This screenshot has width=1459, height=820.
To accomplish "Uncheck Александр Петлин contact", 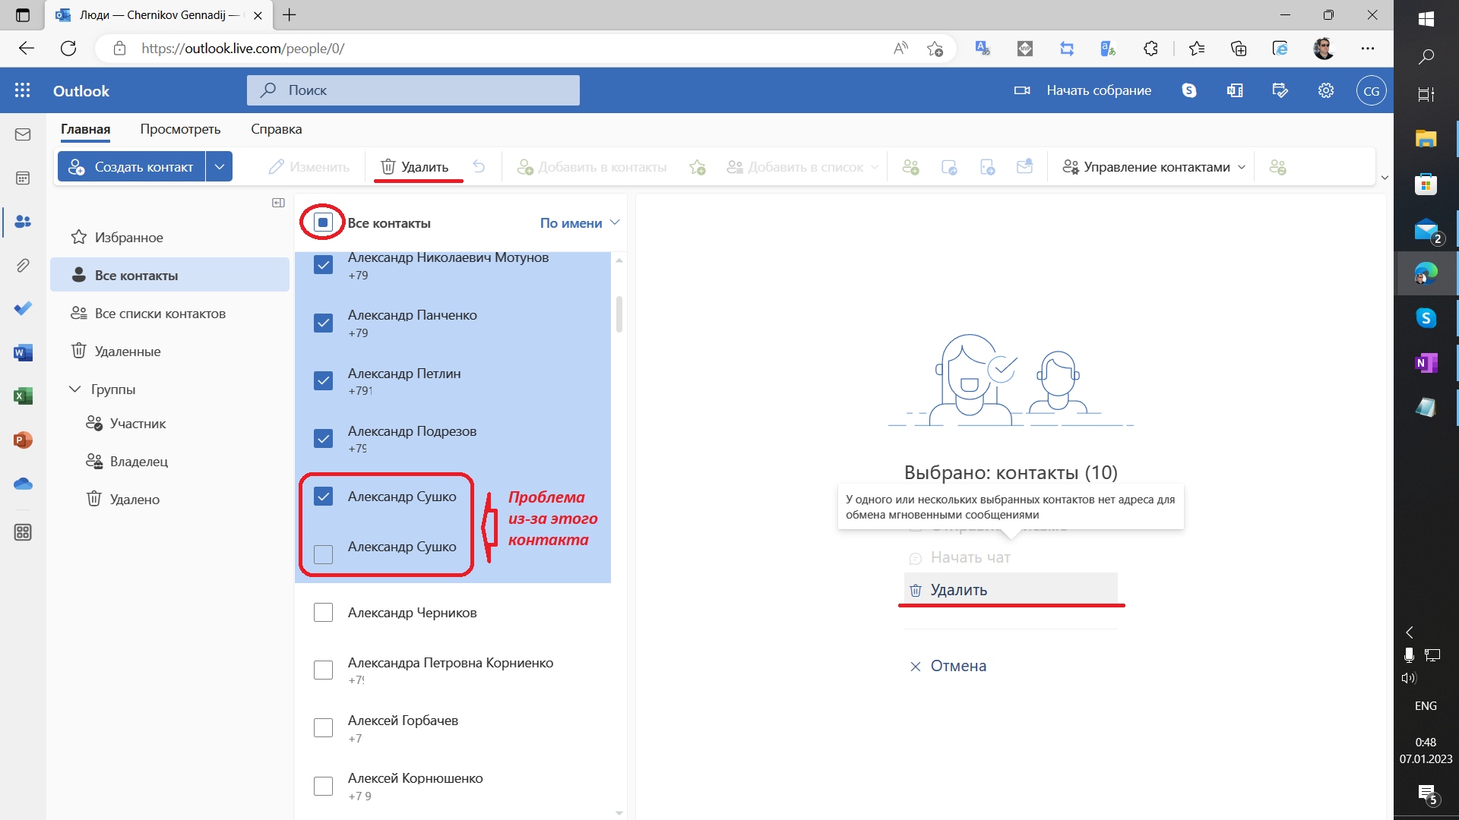I will [323, 380].
